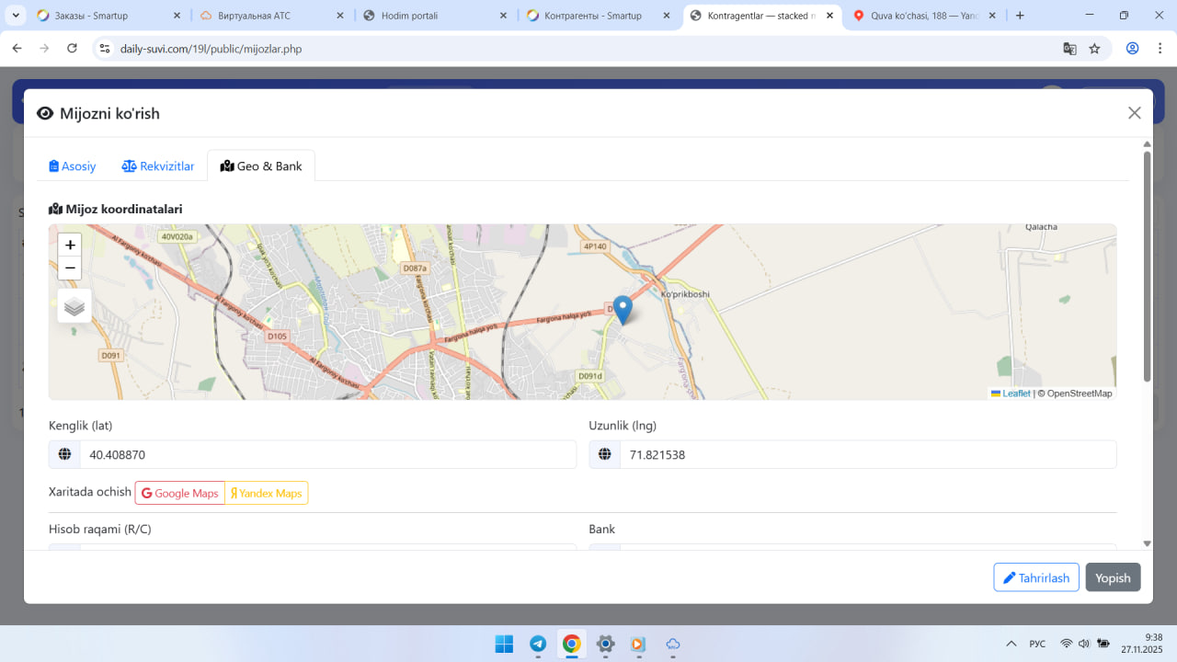Click the Google Translate icon in address bar
This screenshot has height=662, width=1177.
(x=1069, y=49)
